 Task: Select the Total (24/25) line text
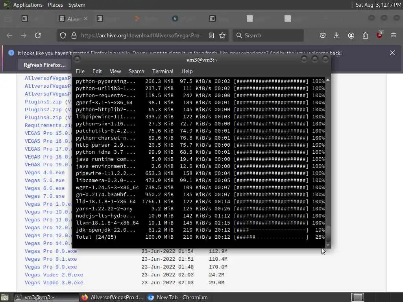click(200, 237)
